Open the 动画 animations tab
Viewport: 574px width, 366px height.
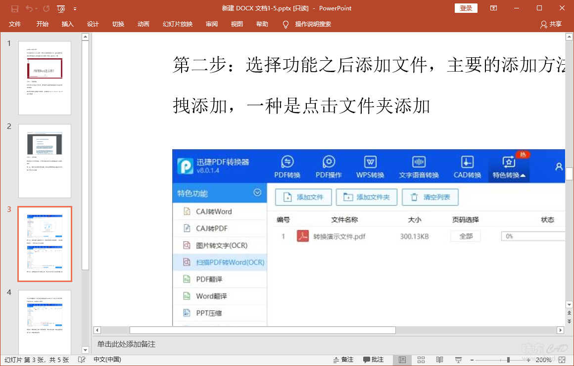143,24
